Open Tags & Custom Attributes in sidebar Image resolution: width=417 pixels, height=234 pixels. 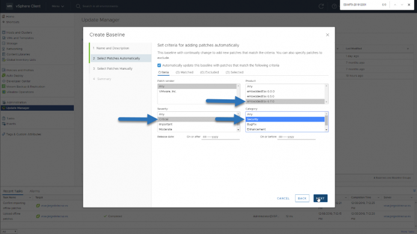coord(23,134)
